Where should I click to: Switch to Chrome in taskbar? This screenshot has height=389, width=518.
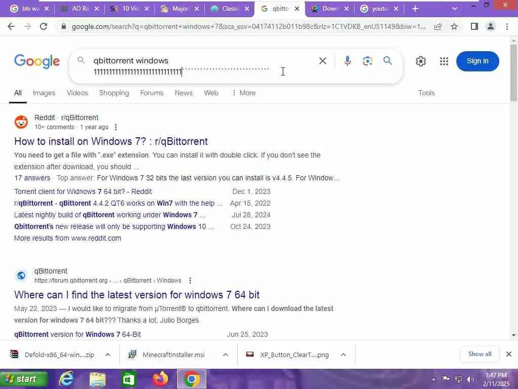tap(192, 379)
